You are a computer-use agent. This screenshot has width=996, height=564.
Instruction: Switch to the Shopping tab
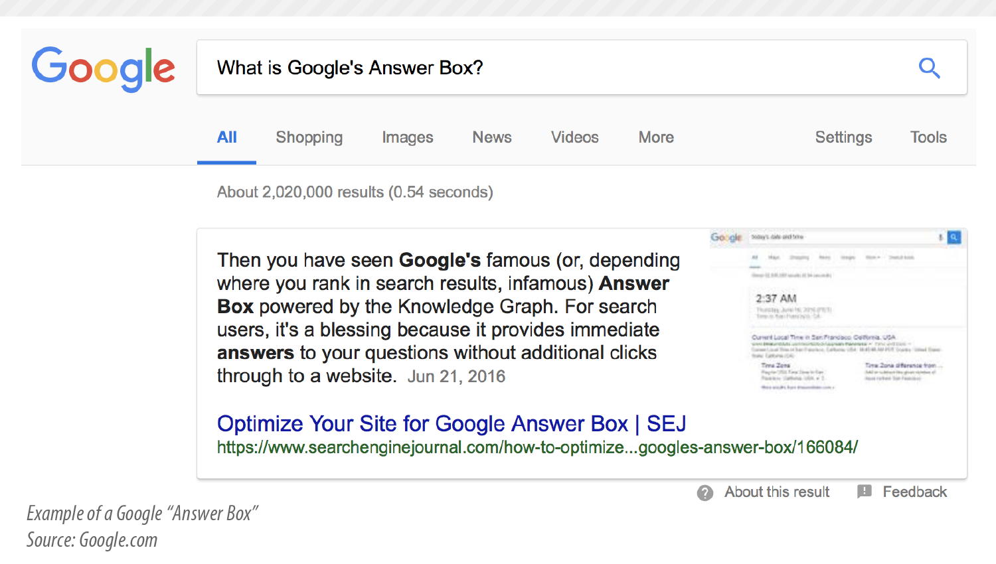[x=309, y=137]
